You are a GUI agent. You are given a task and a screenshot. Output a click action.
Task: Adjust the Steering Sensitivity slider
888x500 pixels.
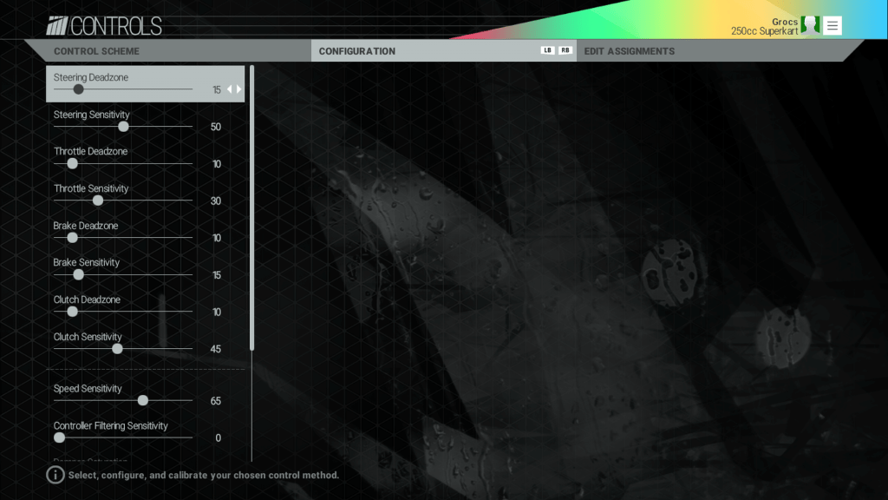click(x=123, y=126)
